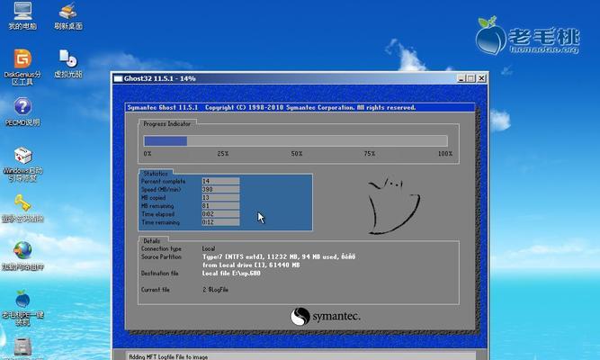
Task: Click the Ghost progress indicator bar
Action: coord(295,141)
